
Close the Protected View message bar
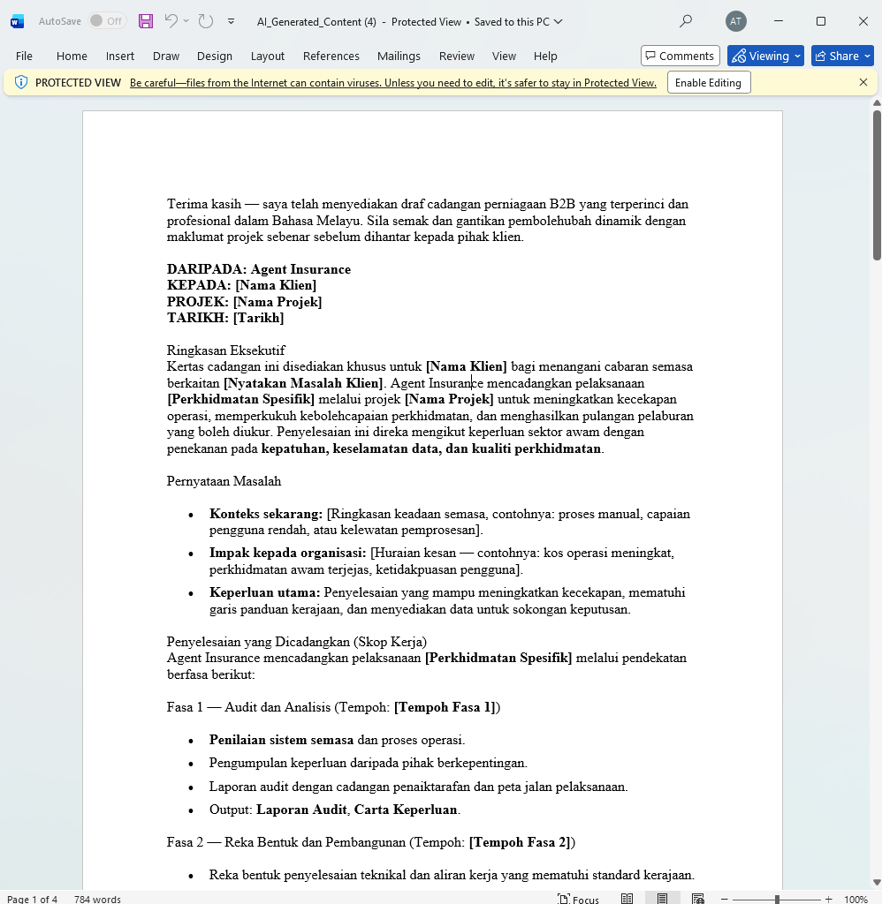[x=863, y=82]
